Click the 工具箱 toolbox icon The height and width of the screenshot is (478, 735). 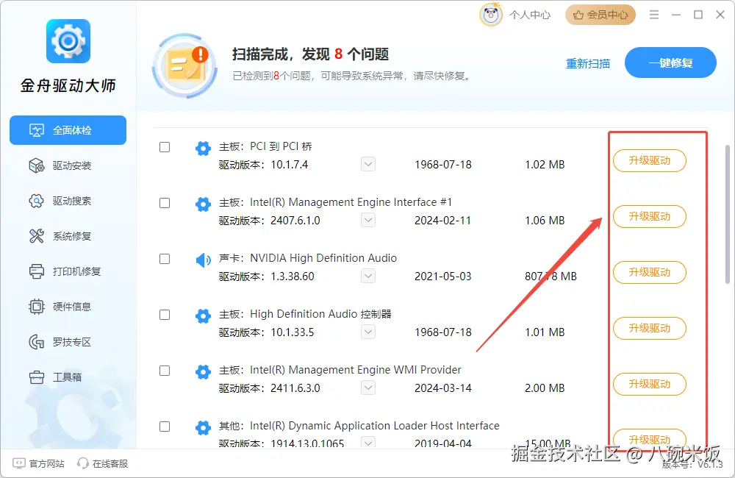[x=37, y=377]
